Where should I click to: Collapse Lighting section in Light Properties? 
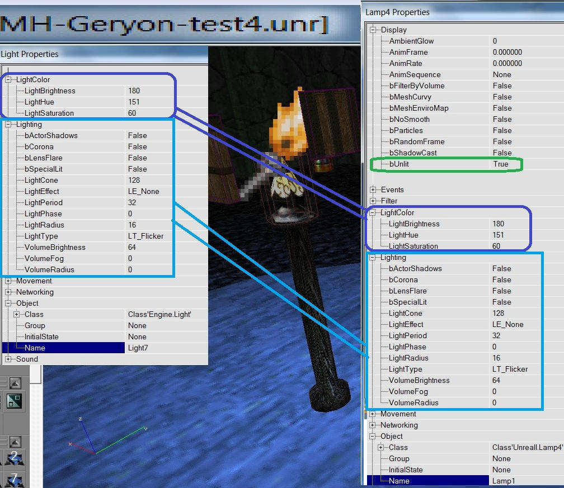tap(8, 125)
